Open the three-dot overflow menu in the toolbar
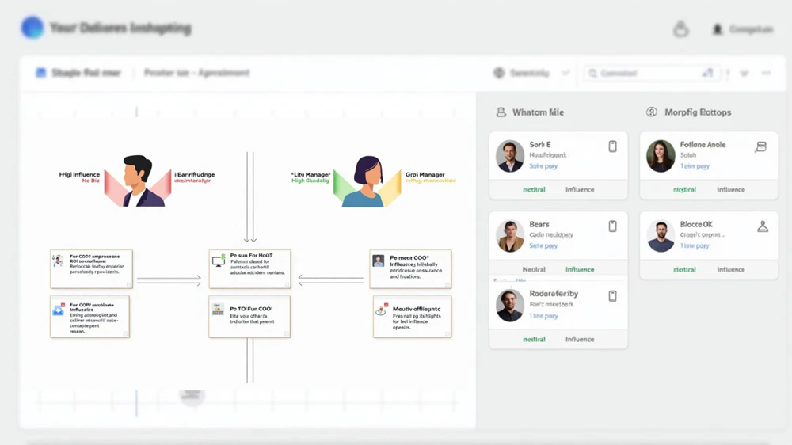The image size is (792, 445). 766,73
